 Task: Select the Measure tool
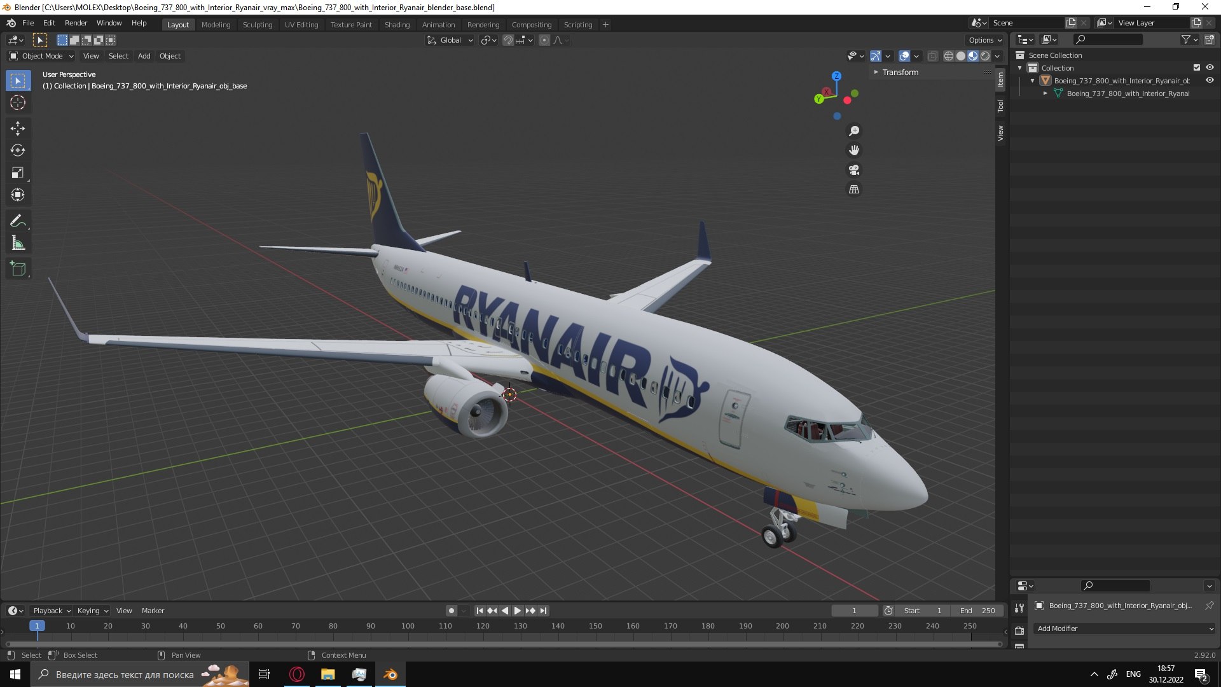(x=18, y=244)
